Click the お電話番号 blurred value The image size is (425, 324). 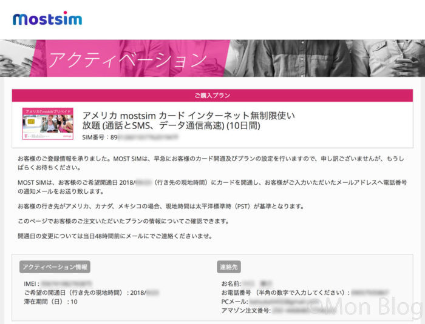click(x=370, y=293)
